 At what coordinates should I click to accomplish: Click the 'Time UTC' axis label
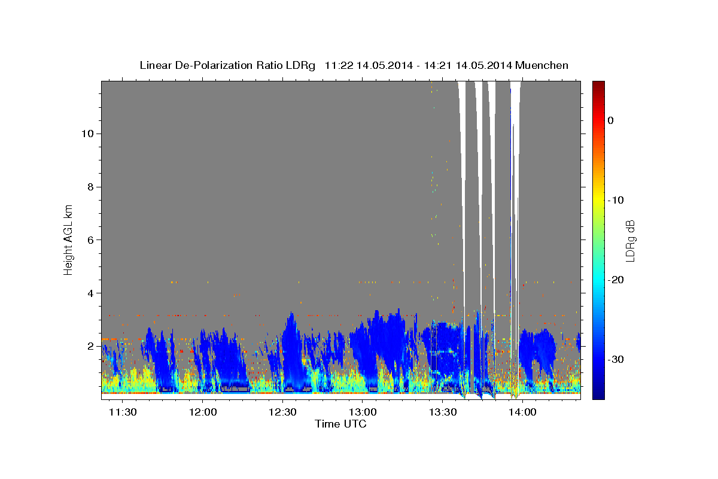point(340,424)
